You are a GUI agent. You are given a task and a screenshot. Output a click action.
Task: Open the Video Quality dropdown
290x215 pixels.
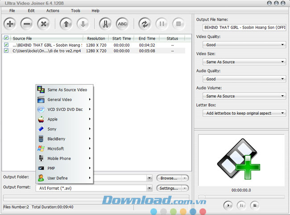click(244, 45)
